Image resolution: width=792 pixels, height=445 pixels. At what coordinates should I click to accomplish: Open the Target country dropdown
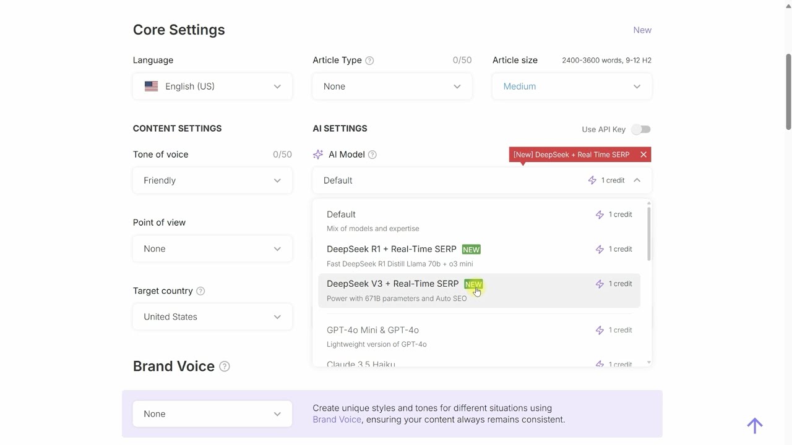212,316
